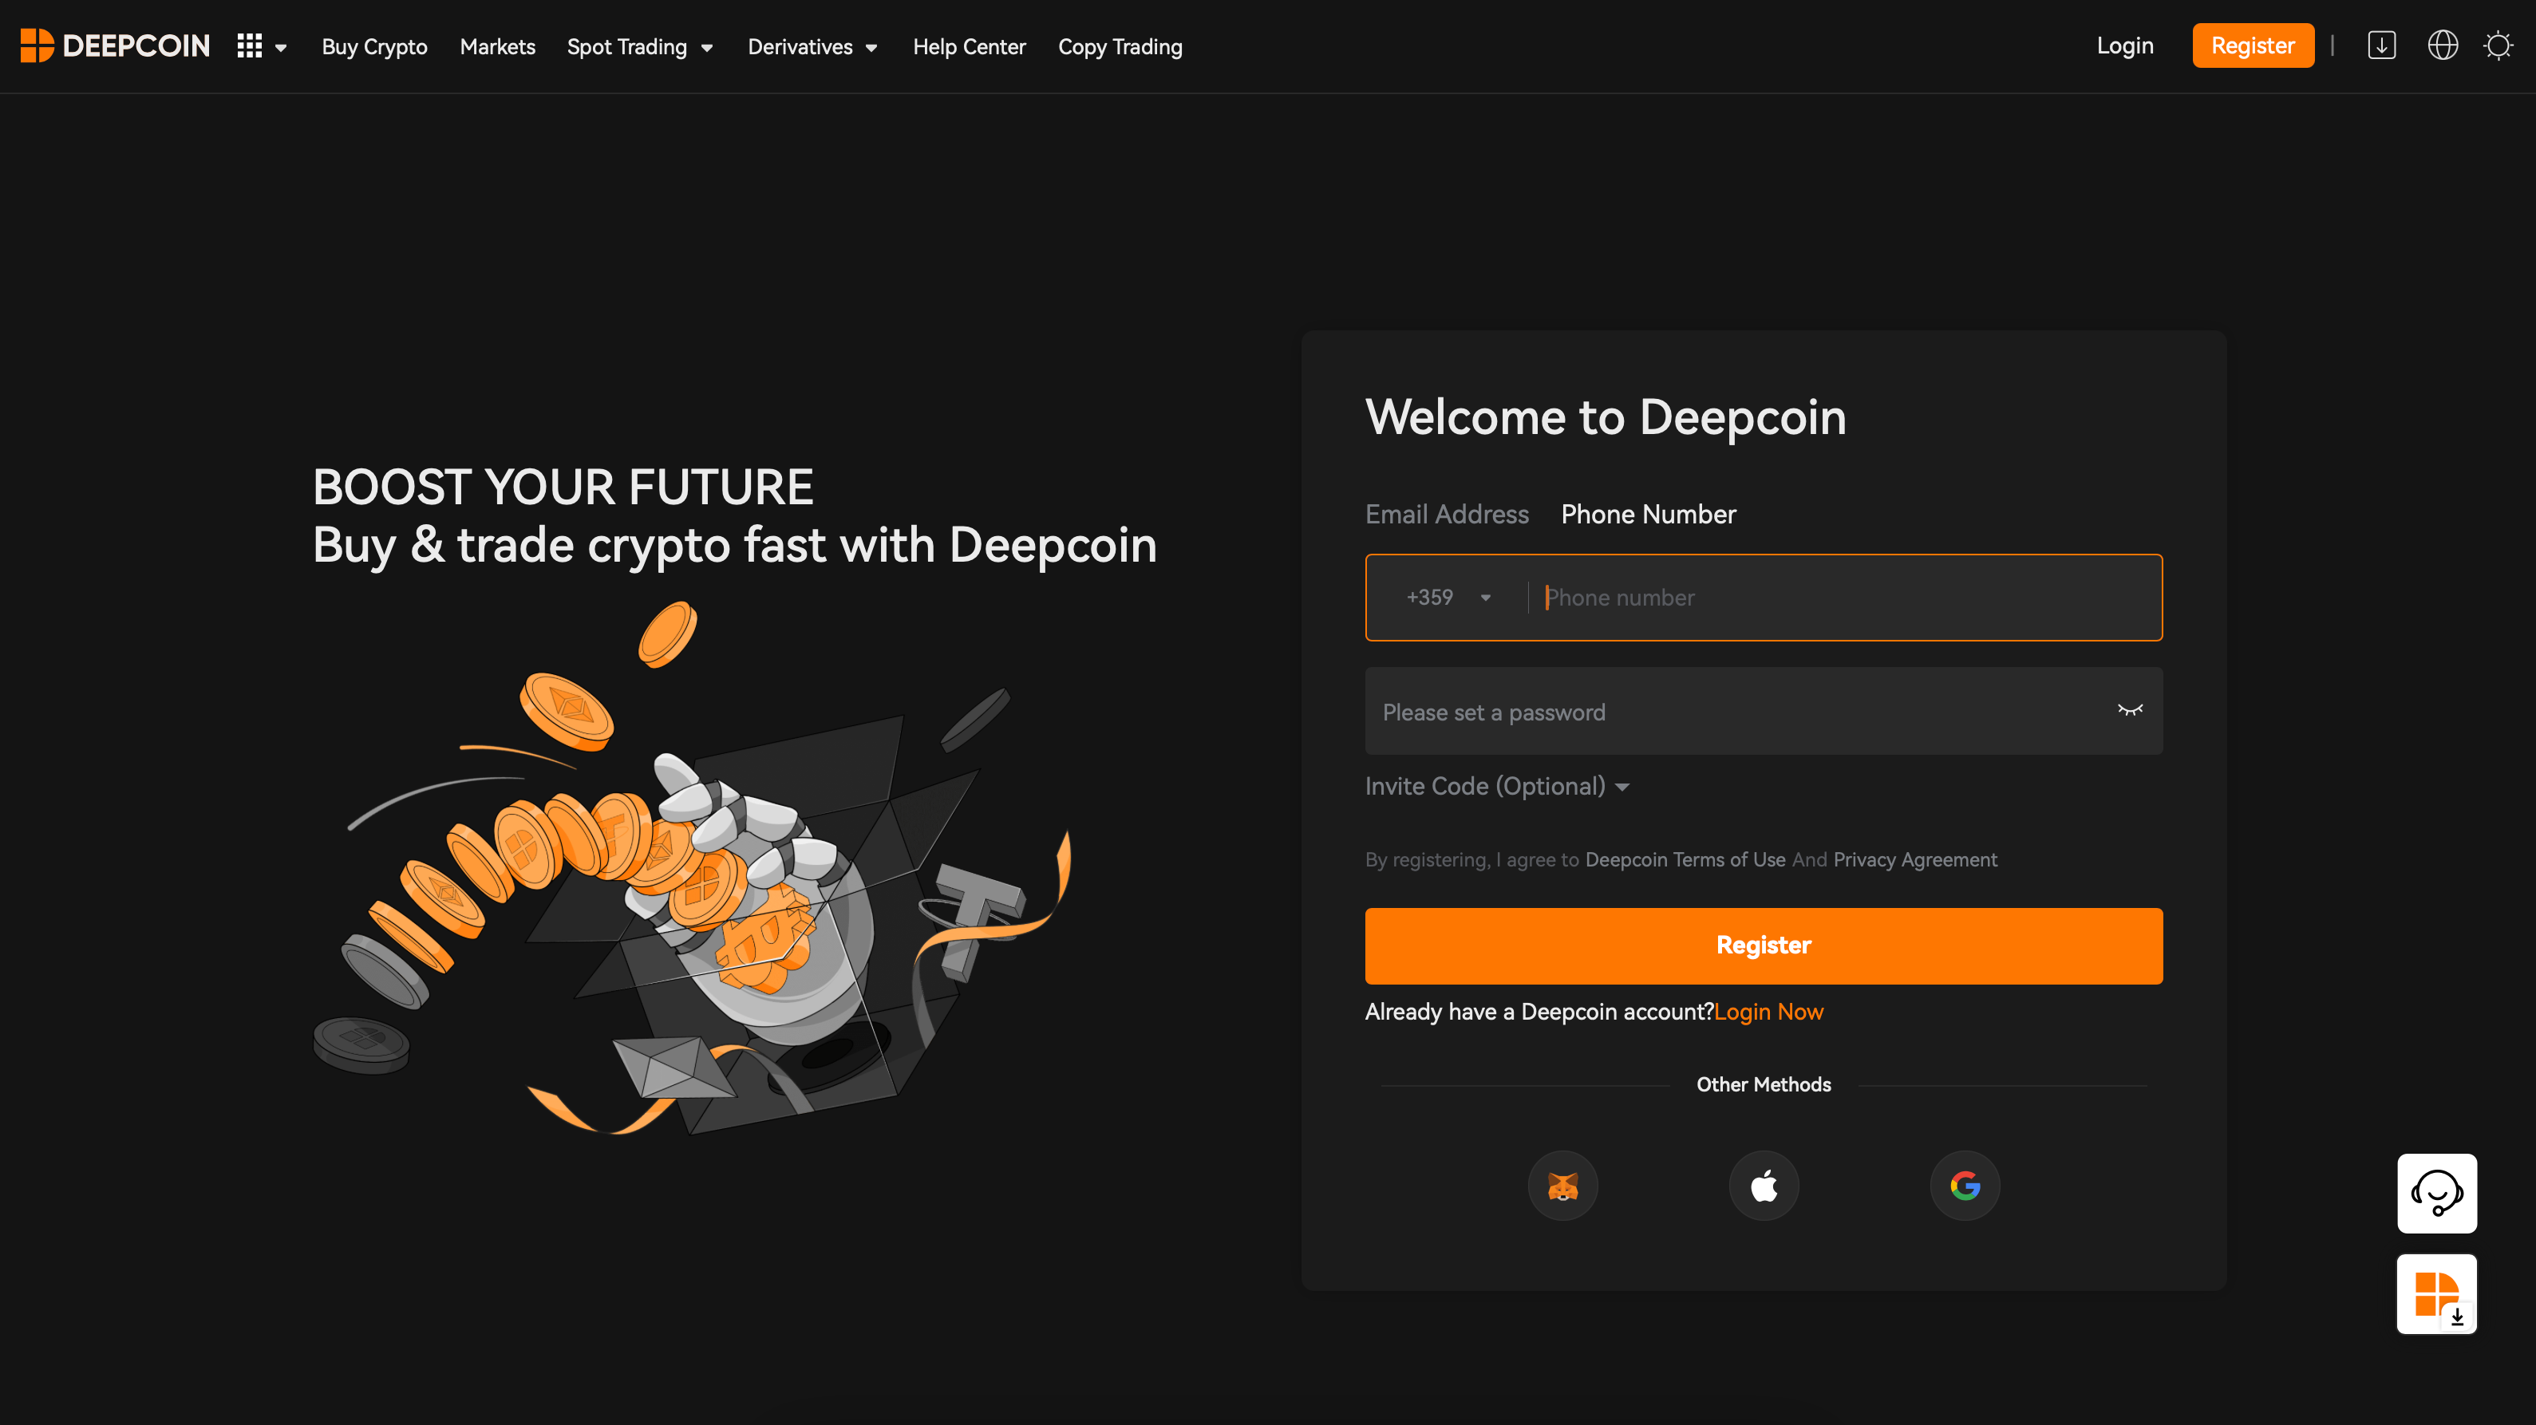Open the apps grid menu
Screen dimensions: 2536x1425
261,46
